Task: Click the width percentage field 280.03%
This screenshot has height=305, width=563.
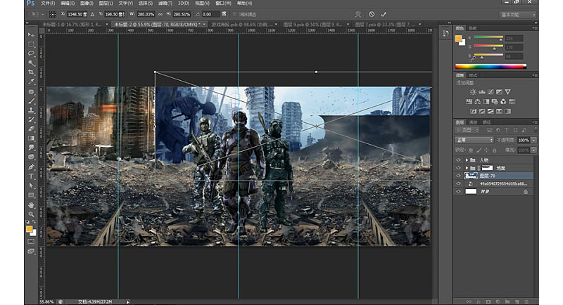Action: coord(146,14)
